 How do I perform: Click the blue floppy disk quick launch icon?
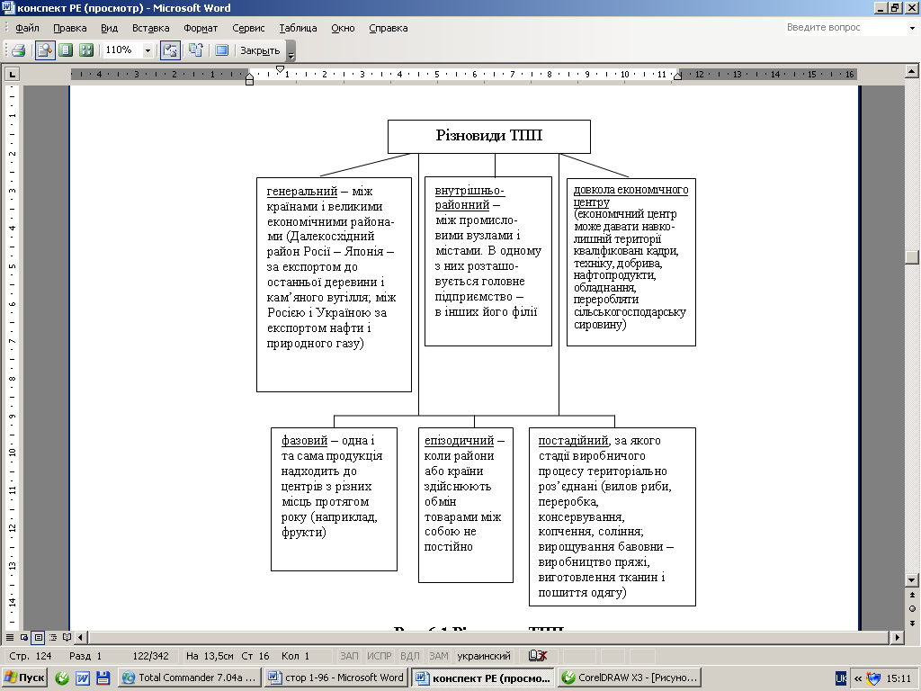[103, 678]
